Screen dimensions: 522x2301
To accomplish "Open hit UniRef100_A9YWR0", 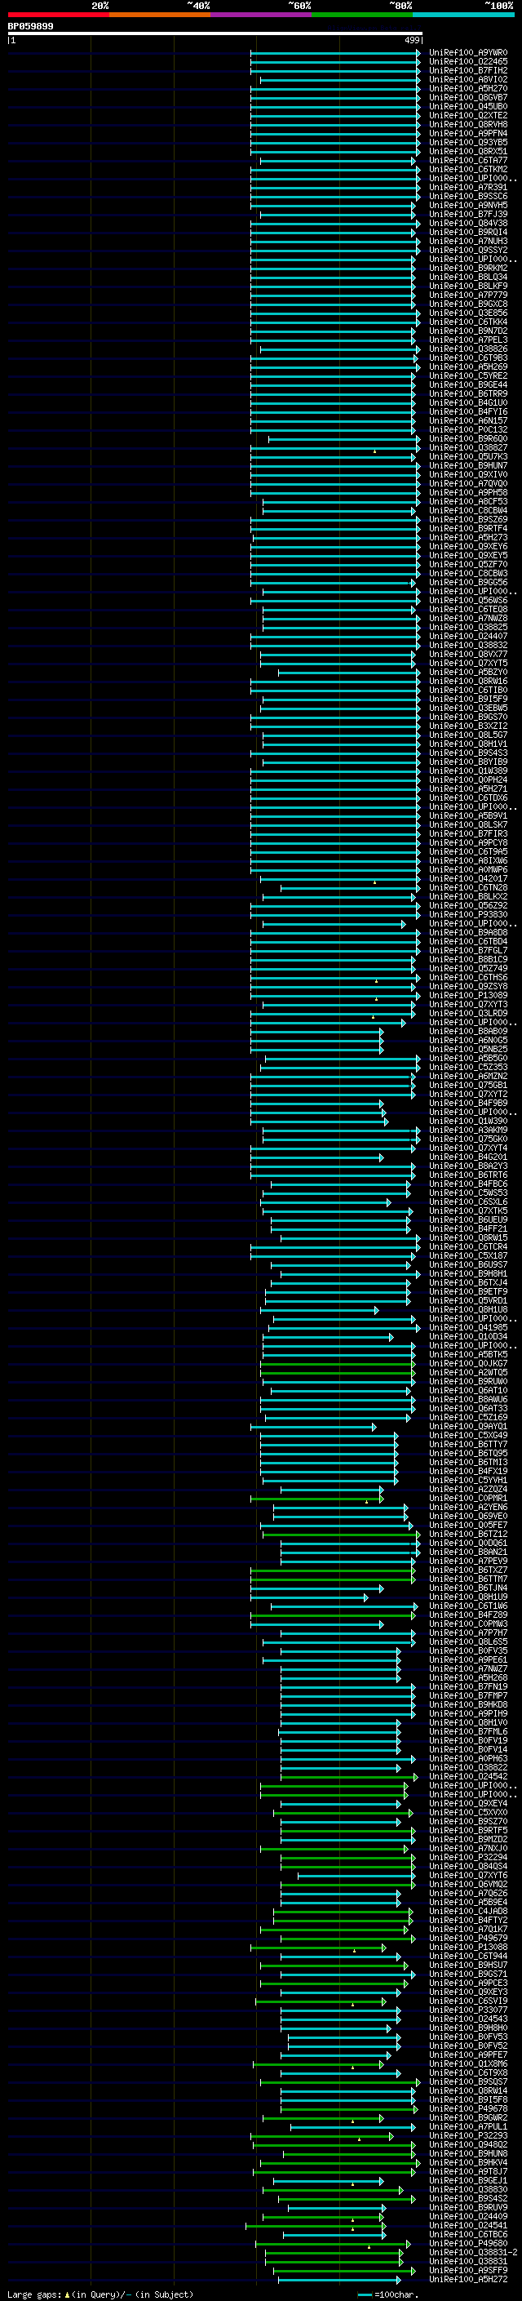I will click(467, 53).
